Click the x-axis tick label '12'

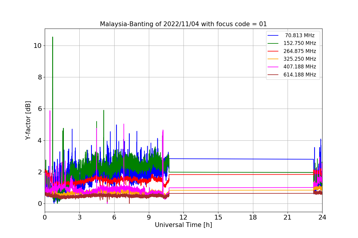point(183,217)
